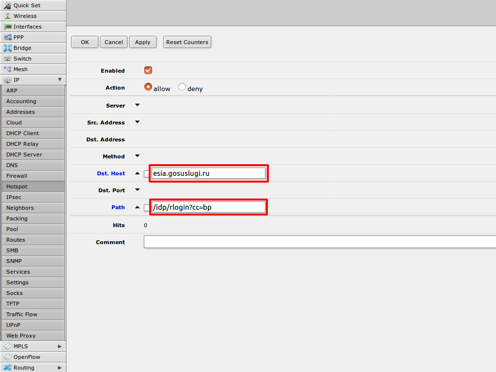
Task: Open Wireless via its antenna icon
Action: click(7, 16)
